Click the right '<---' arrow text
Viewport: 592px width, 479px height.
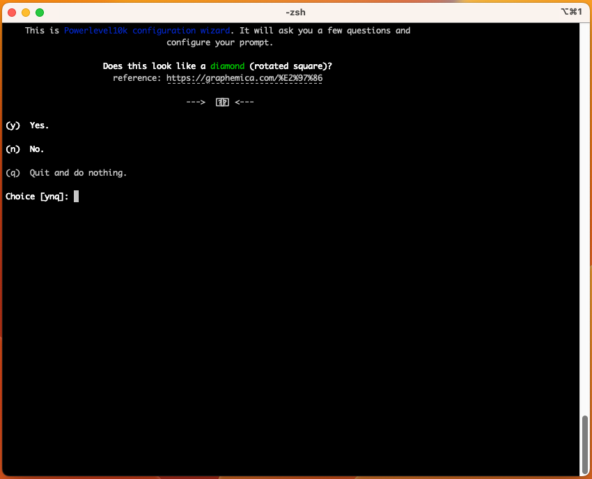tap(244, 102)
